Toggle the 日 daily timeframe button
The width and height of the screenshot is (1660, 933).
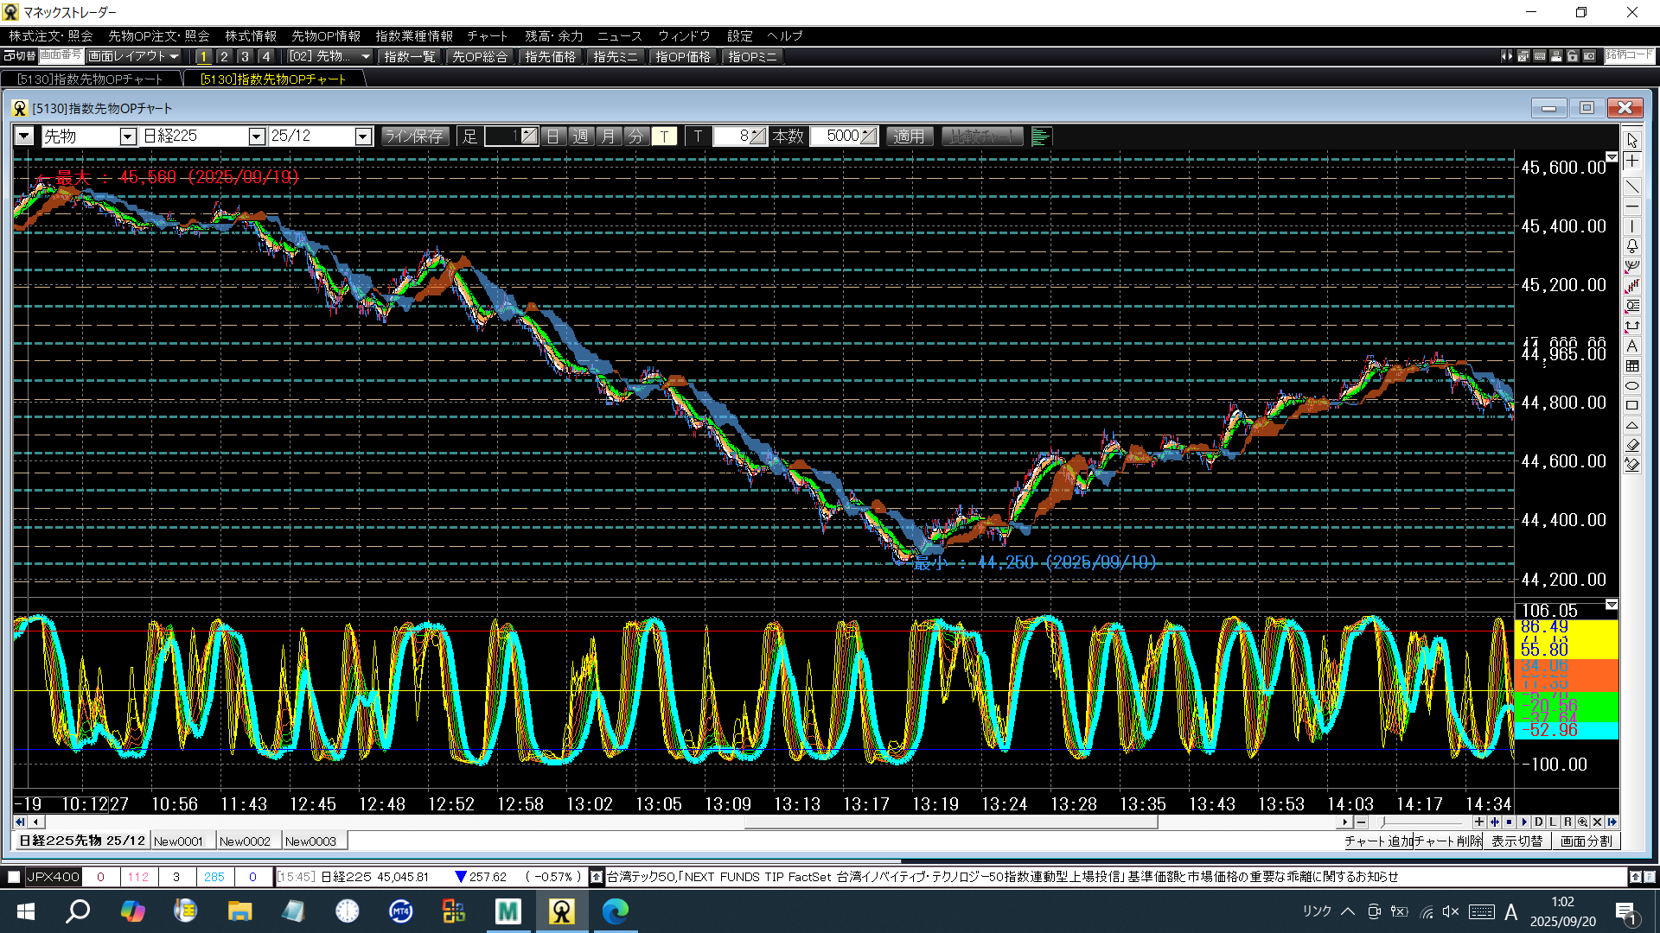point(553,136)
